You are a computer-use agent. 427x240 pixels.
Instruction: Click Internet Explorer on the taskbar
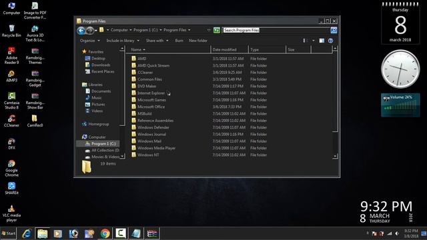pyautogui.click(x=27, y=233)
